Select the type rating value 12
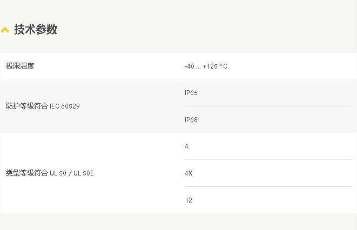Image resolution: width=357 pixels, height=230 pixels. 188,200
